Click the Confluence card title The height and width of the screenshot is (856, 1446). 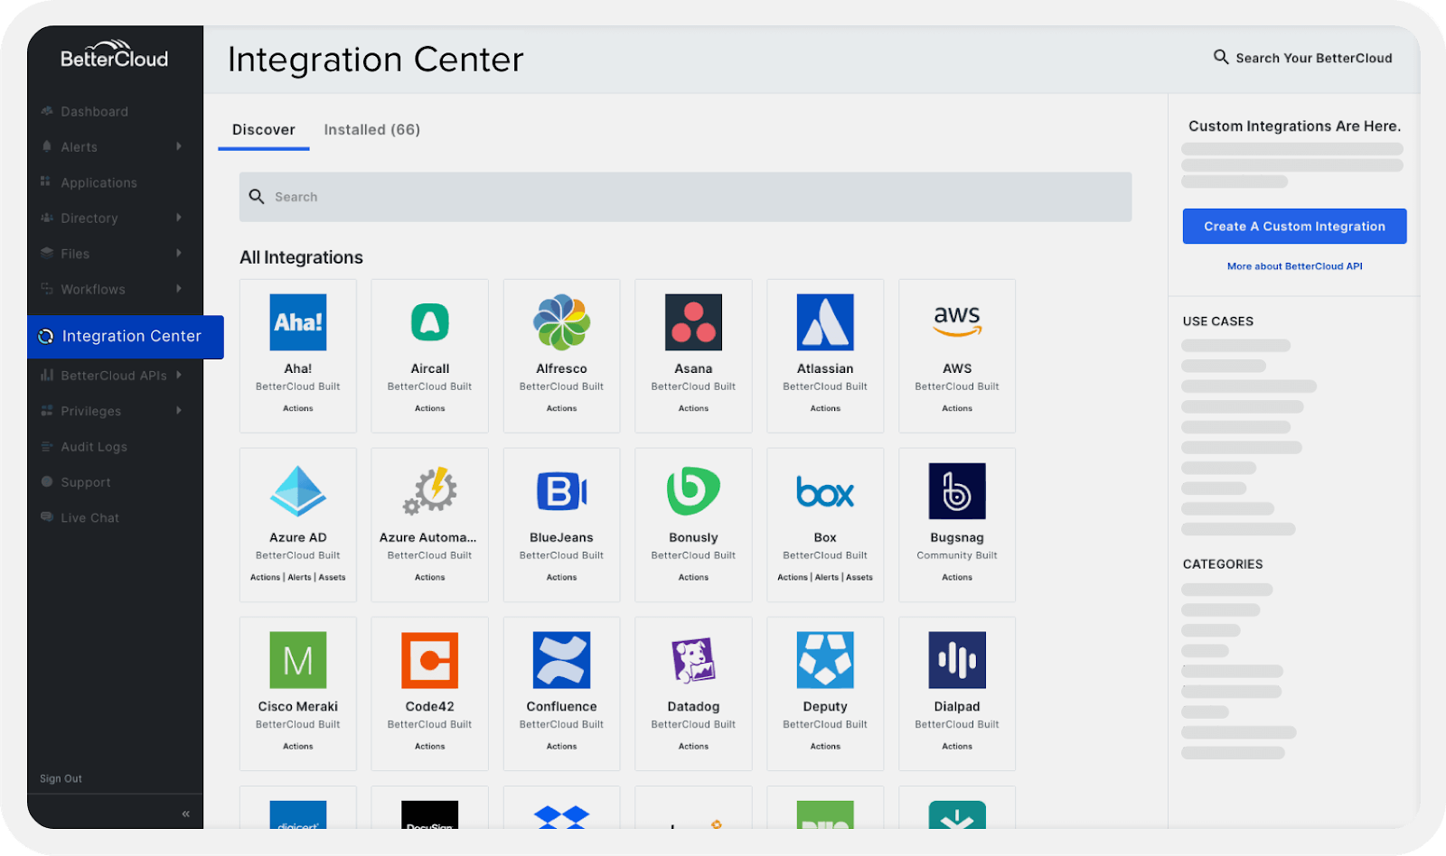[x=562, y=706]
